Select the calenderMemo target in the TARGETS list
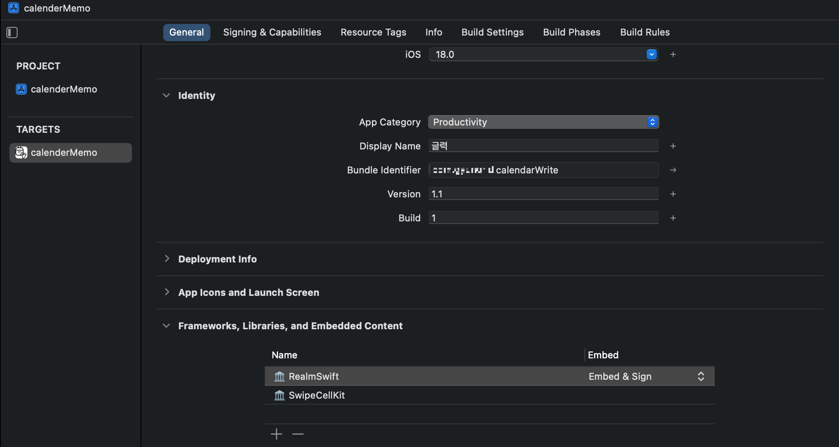The width and height of the screenshot is (839, 447). (x=71, y=152)
